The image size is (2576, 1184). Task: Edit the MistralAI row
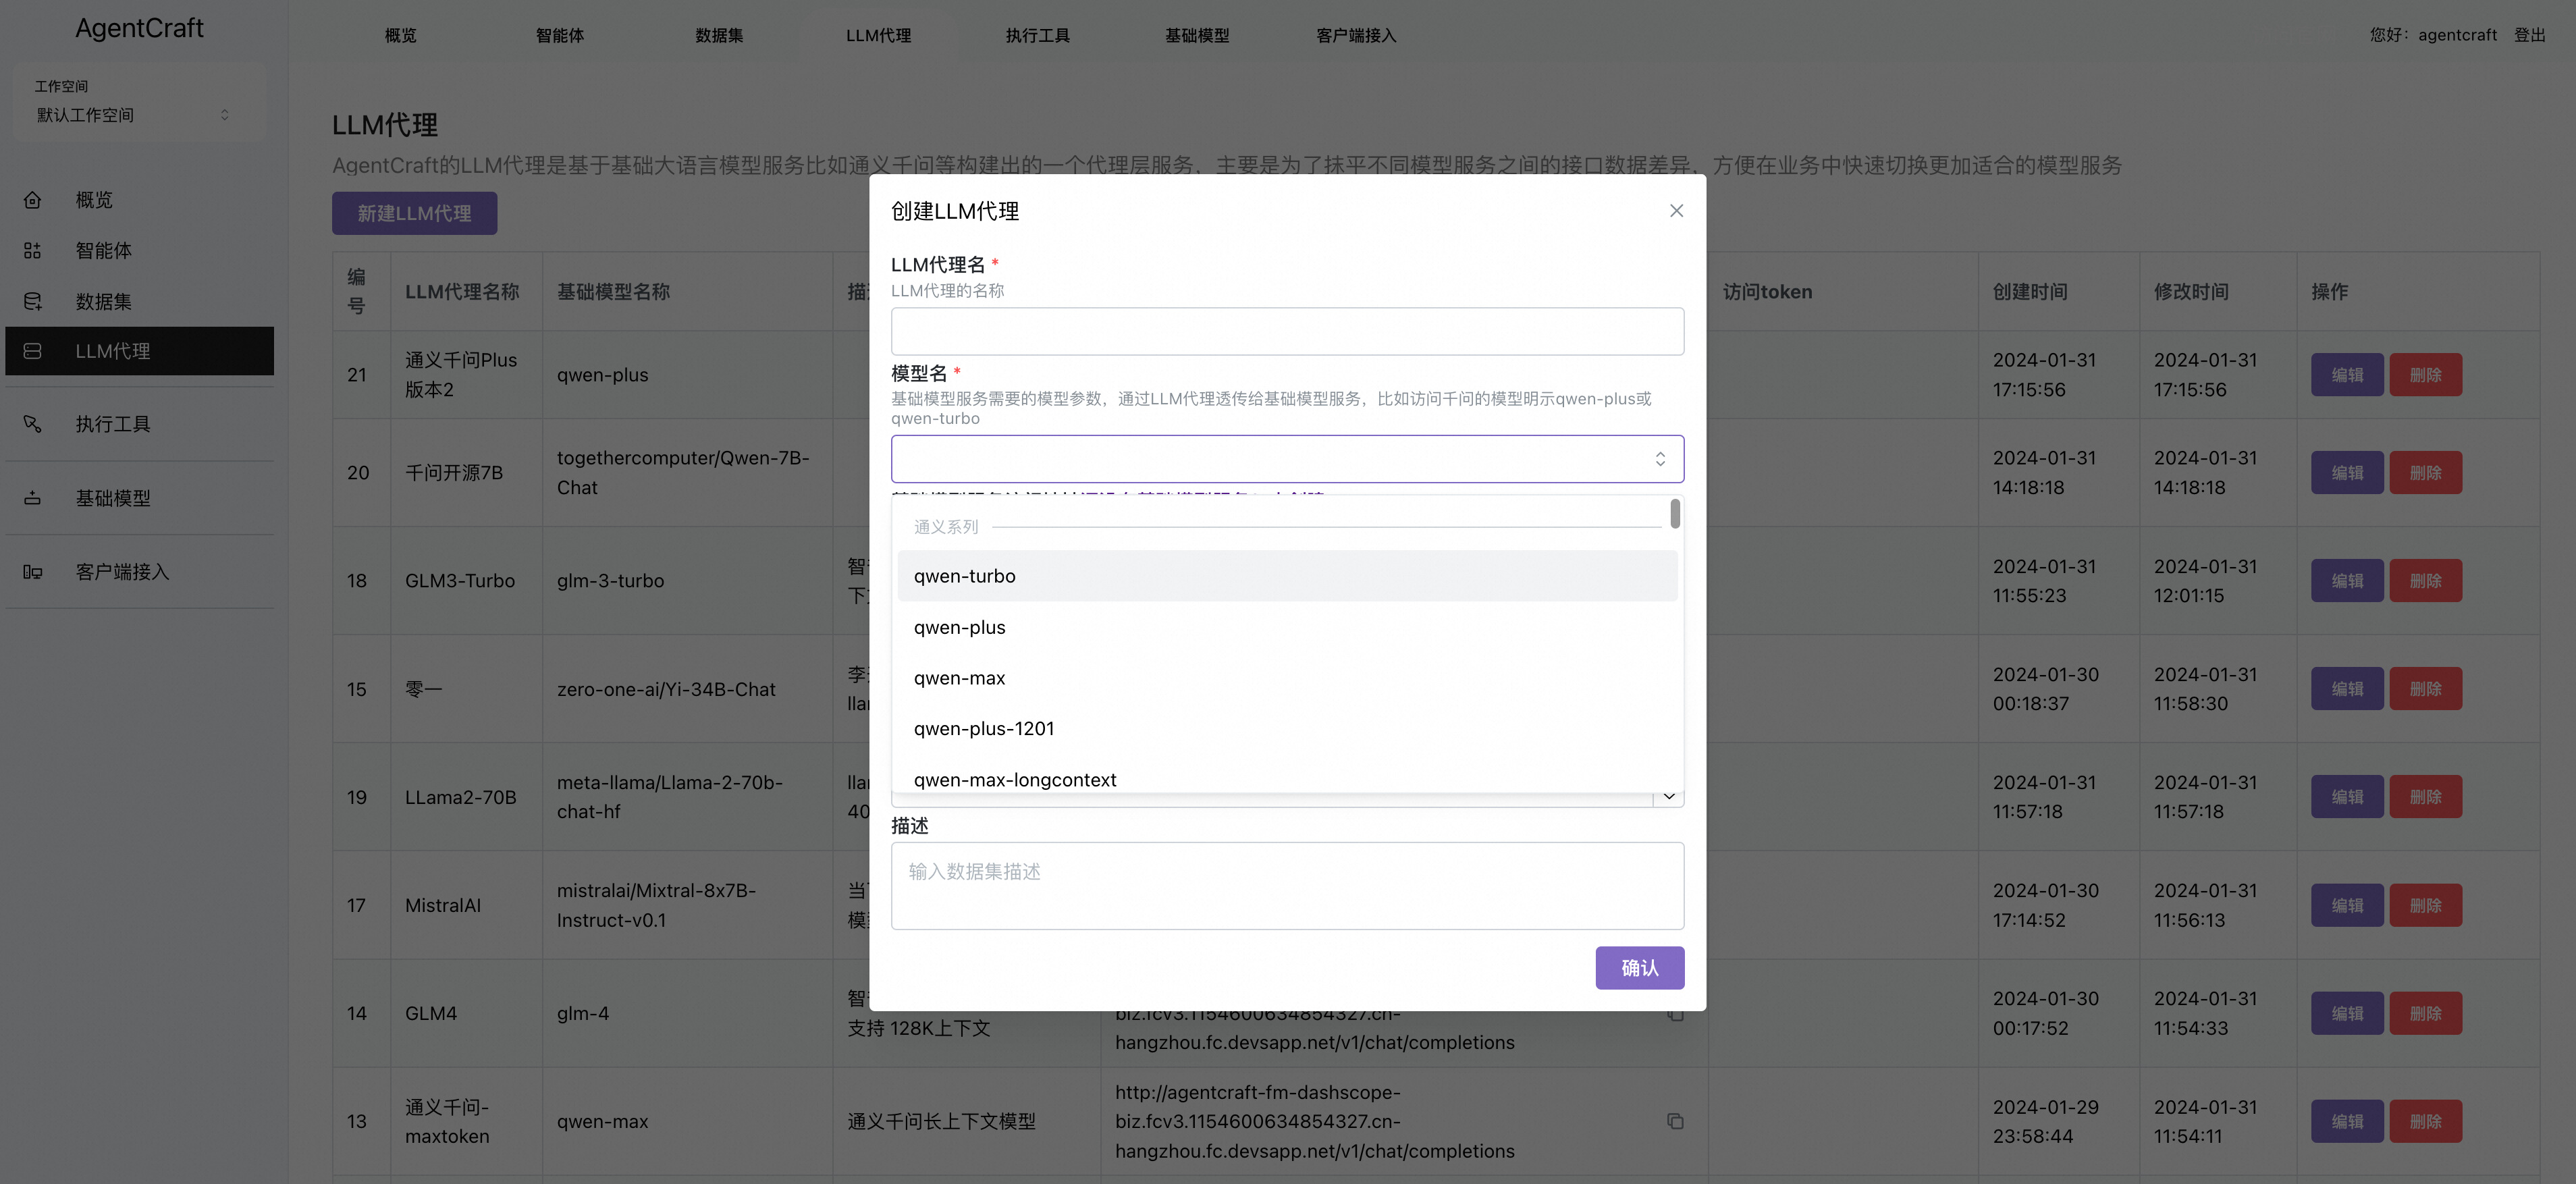tap(2347, 905)
